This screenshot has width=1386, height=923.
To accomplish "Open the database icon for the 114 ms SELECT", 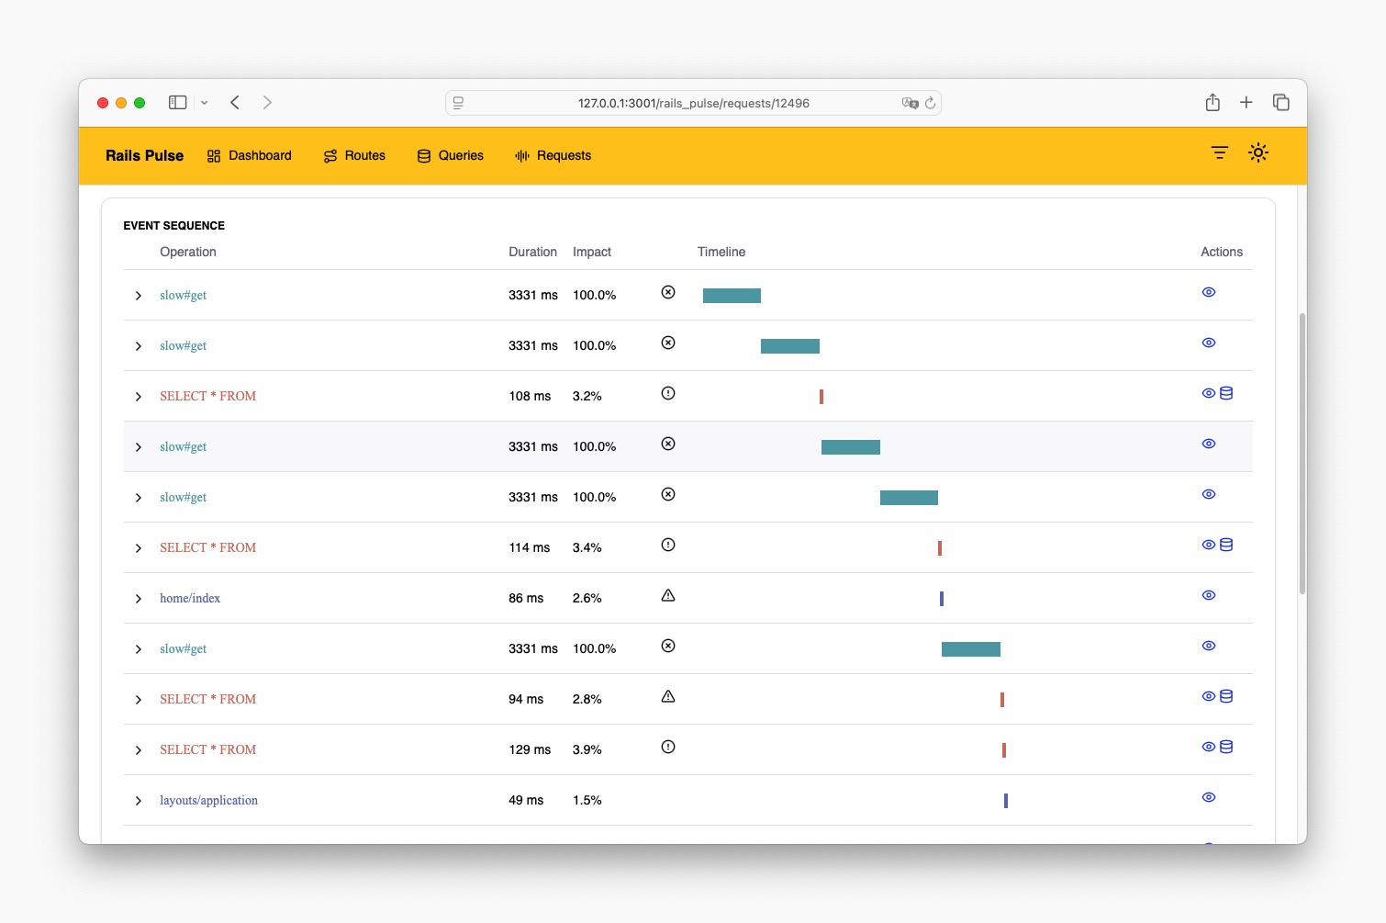I will click(x=1226, y=544).
